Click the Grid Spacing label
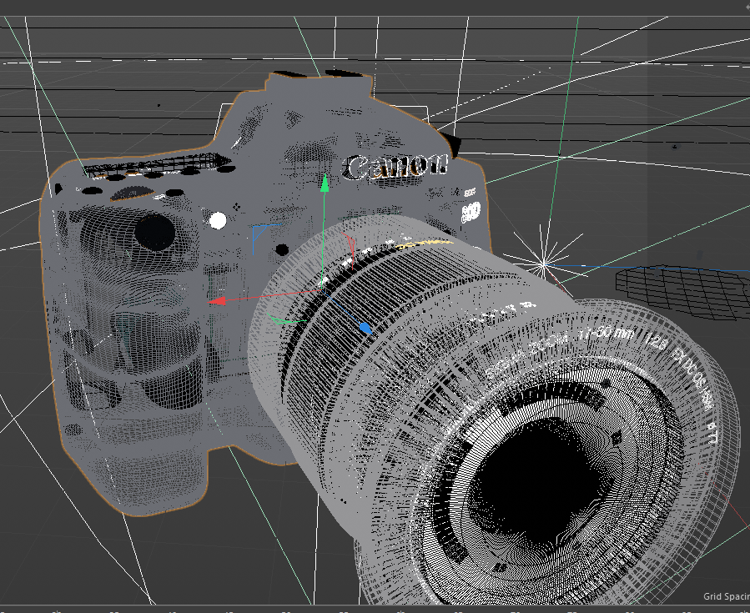 [726, 596]
